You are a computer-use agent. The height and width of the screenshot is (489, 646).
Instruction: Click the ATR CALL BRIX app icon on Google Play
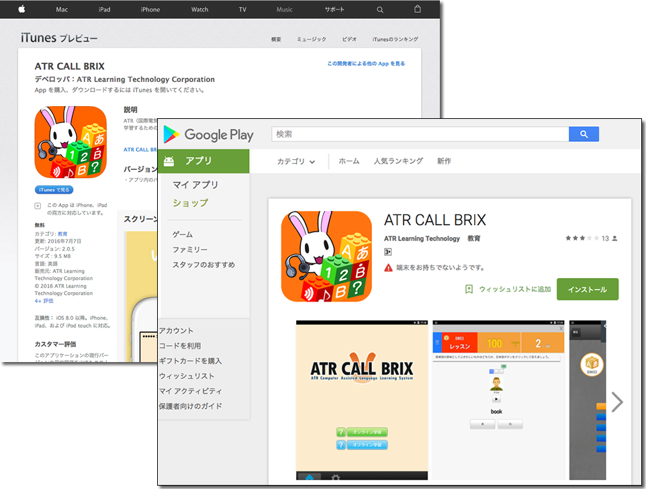tap(326, 256)
